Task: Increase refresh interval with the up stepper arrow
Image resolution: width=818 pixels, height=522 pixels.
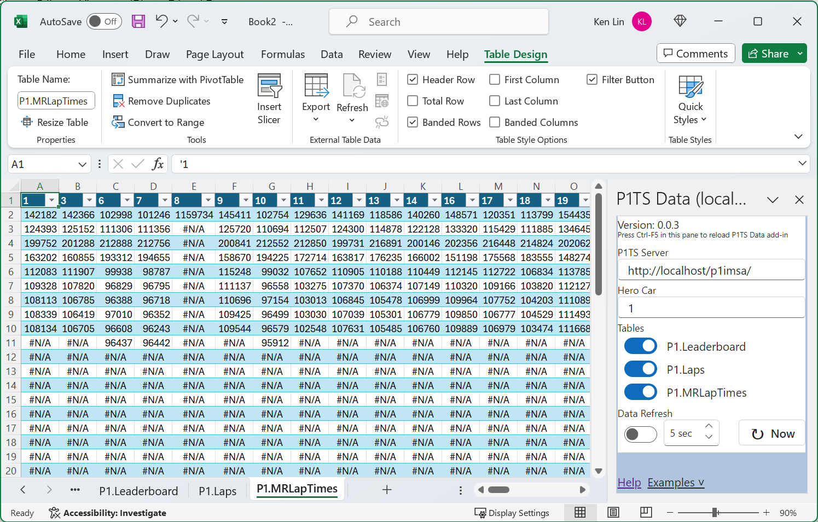Action: [x=709, y=426]
